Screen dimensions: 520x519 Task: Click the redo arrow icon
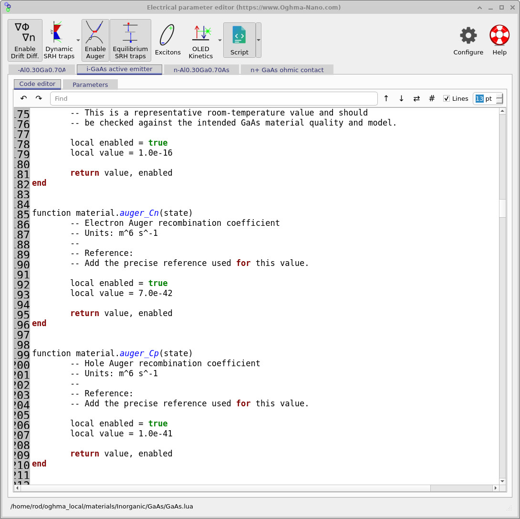click(x=39, y=98)
